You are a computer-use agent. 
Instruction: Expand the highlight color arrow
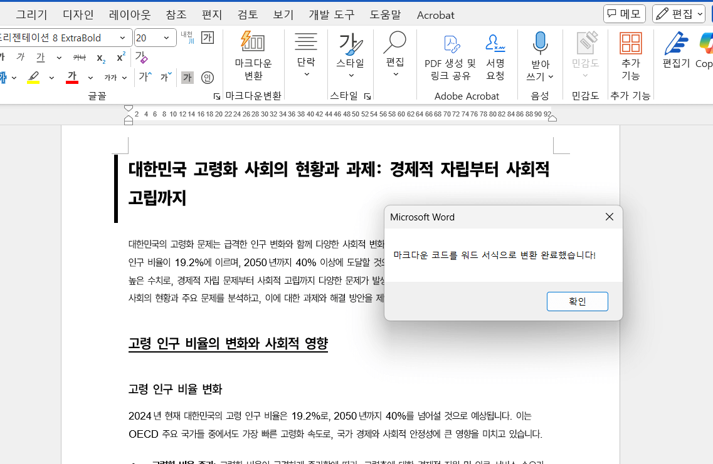[x=51, y=78]
